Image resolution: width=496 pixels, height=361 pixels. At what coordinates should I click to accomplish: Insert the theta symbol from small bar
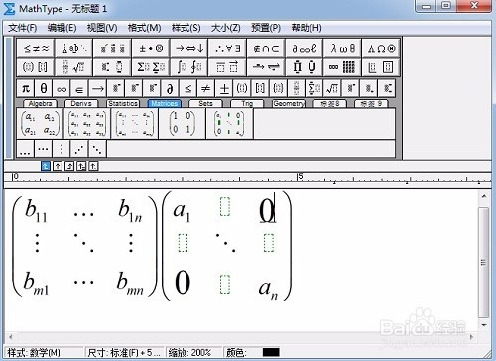pos(44,88)
